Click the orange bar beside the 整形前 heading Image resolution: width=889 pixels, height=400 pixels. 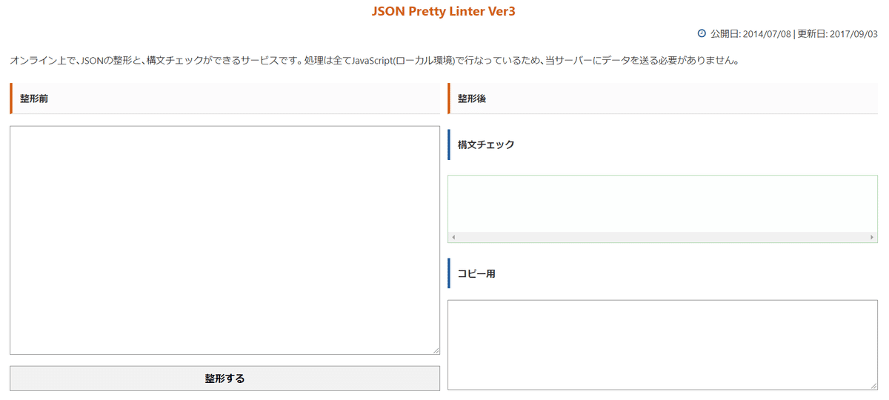tap(11, 99)
